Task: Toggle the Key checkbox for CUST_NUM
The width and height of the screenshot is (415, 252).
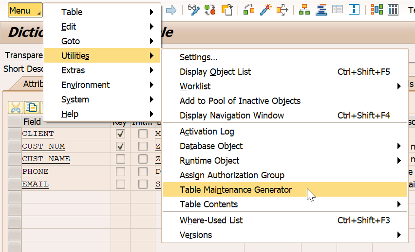Action: (x=120, y=147)
